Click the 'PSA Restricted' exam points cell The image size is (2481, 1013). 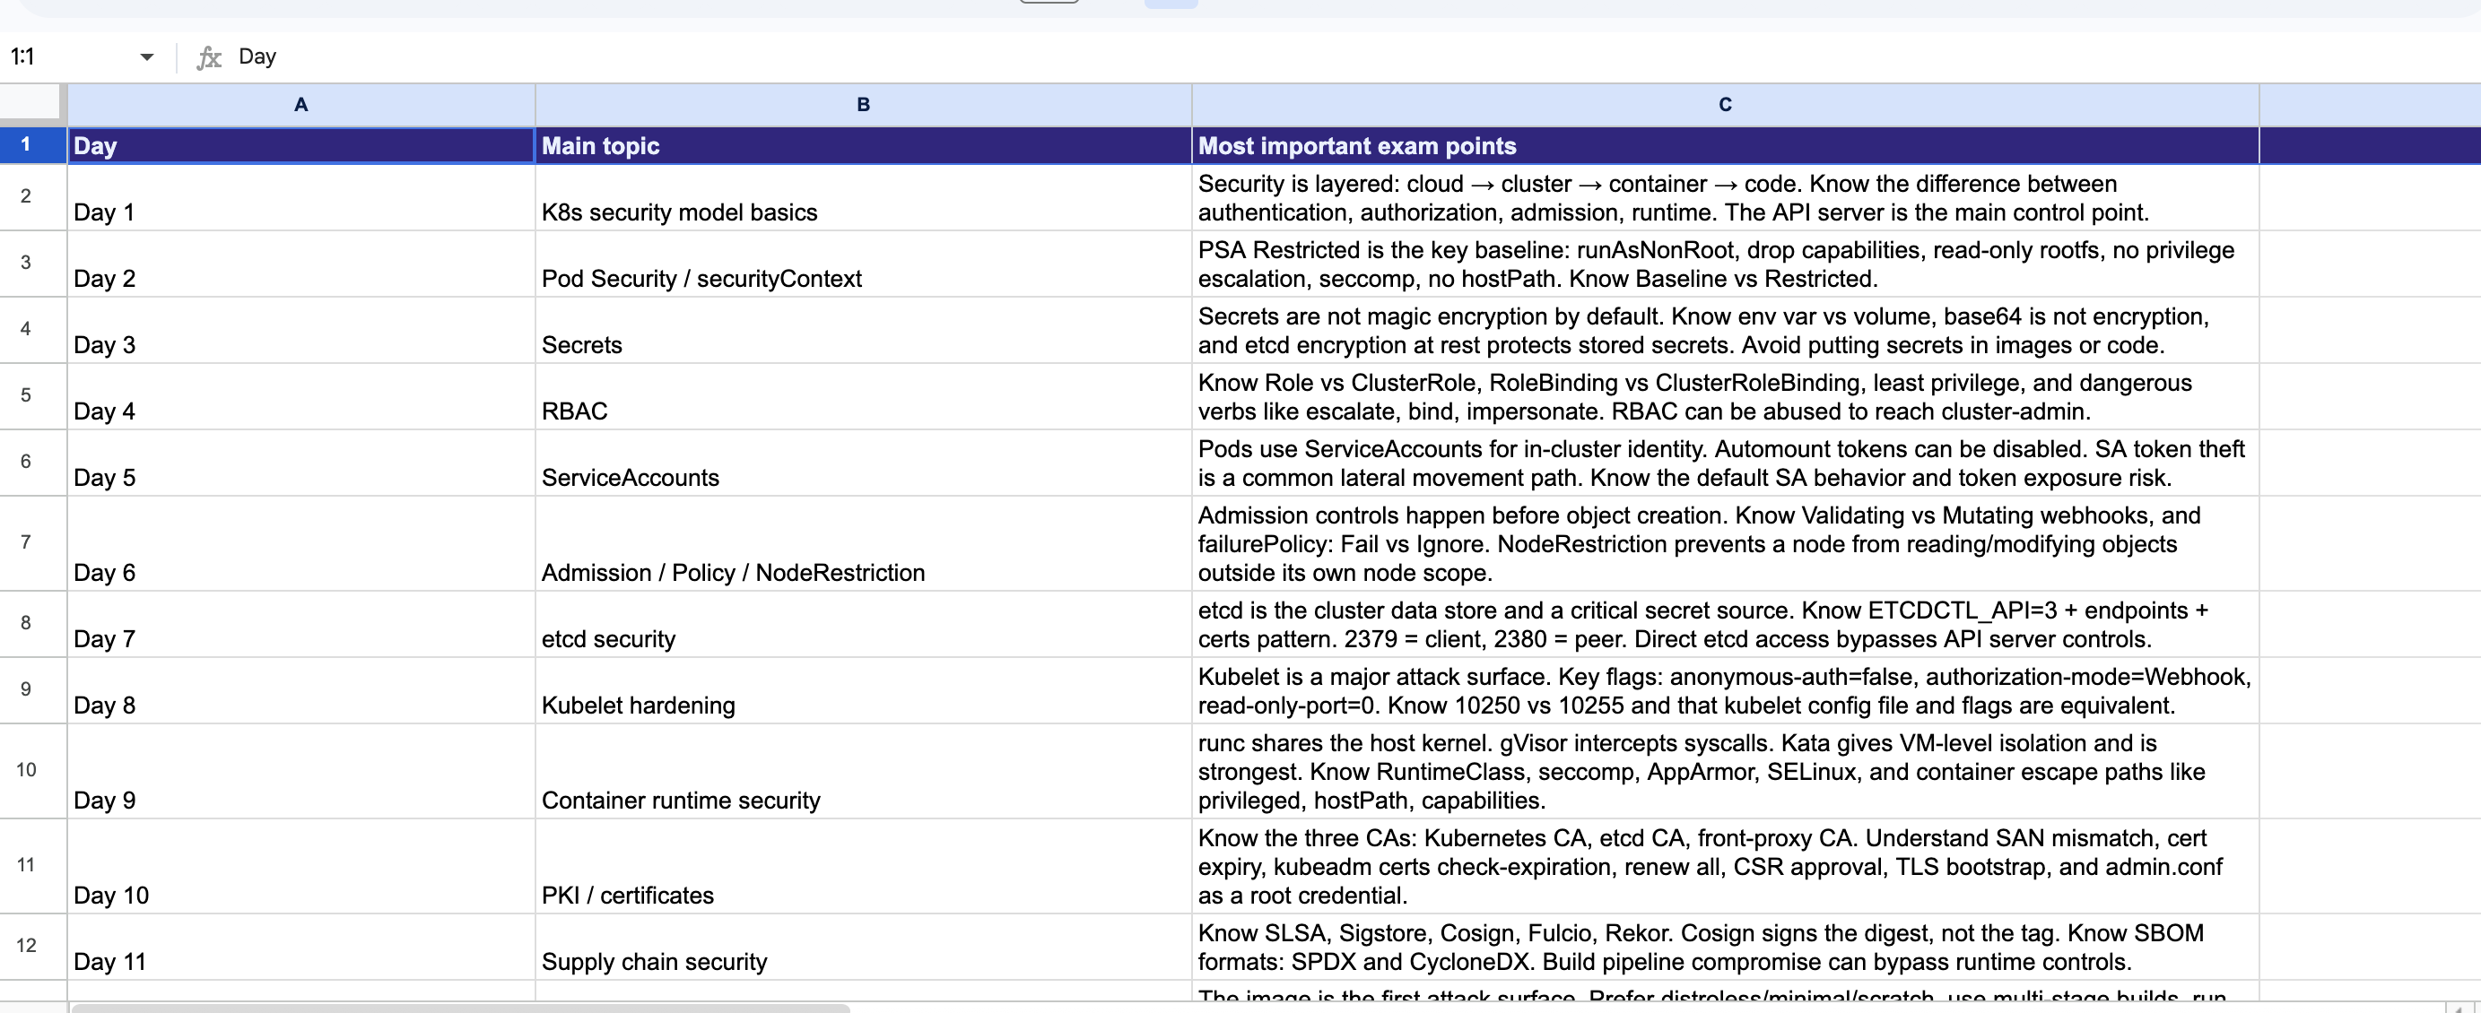tap(1725, 264)
